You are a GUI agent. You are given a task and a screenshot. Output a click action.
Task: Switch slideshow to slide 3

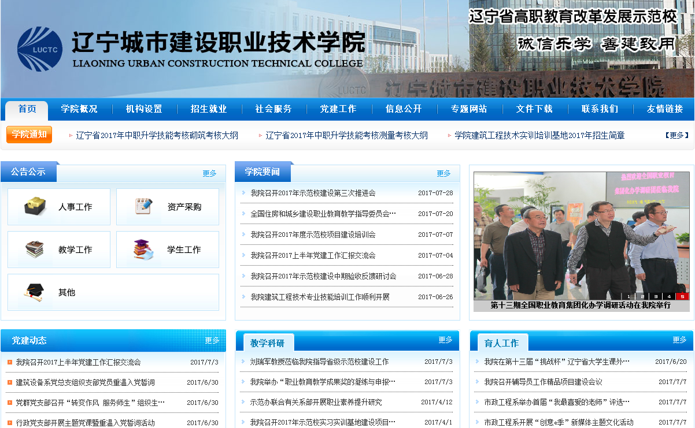656,296
